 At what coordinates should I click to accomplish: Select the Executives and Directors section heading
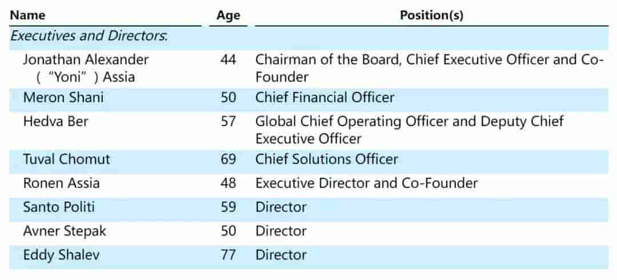(89, 35)
